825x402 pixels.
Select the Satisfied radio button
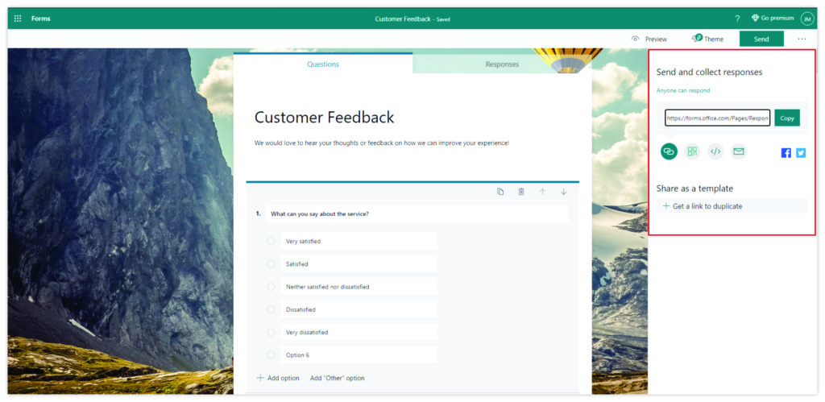[271, 264]
